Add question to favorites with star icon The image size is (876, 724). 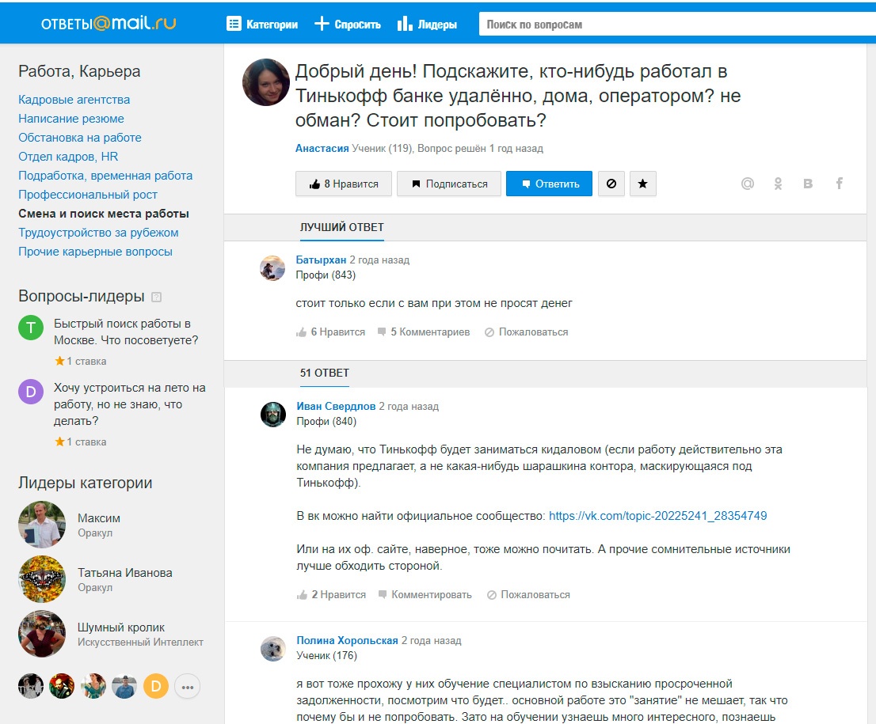click(x=643, y=184)
